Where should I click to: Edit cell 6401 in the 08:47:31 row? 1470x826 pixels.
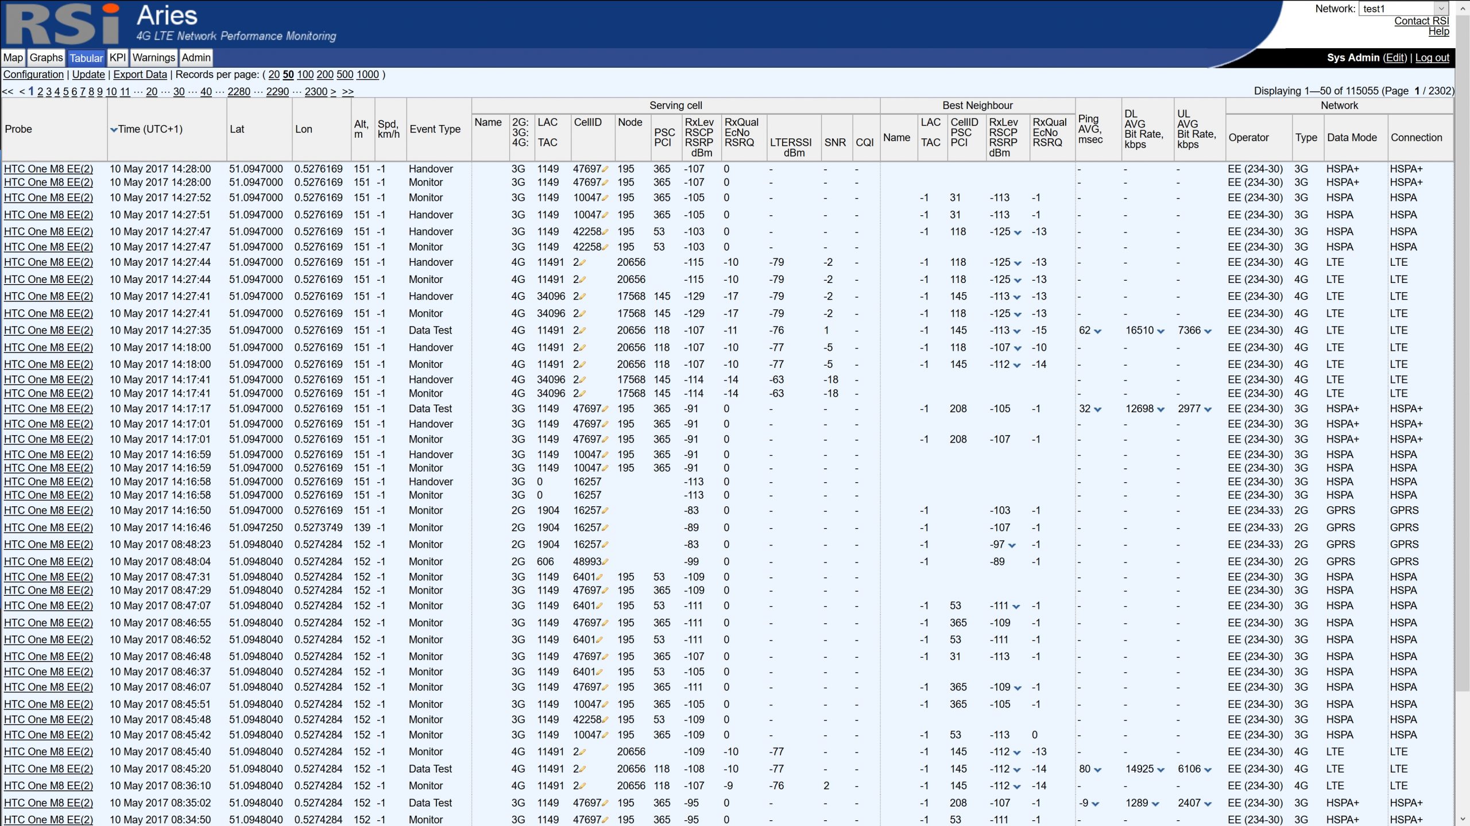tap(600, 577)
